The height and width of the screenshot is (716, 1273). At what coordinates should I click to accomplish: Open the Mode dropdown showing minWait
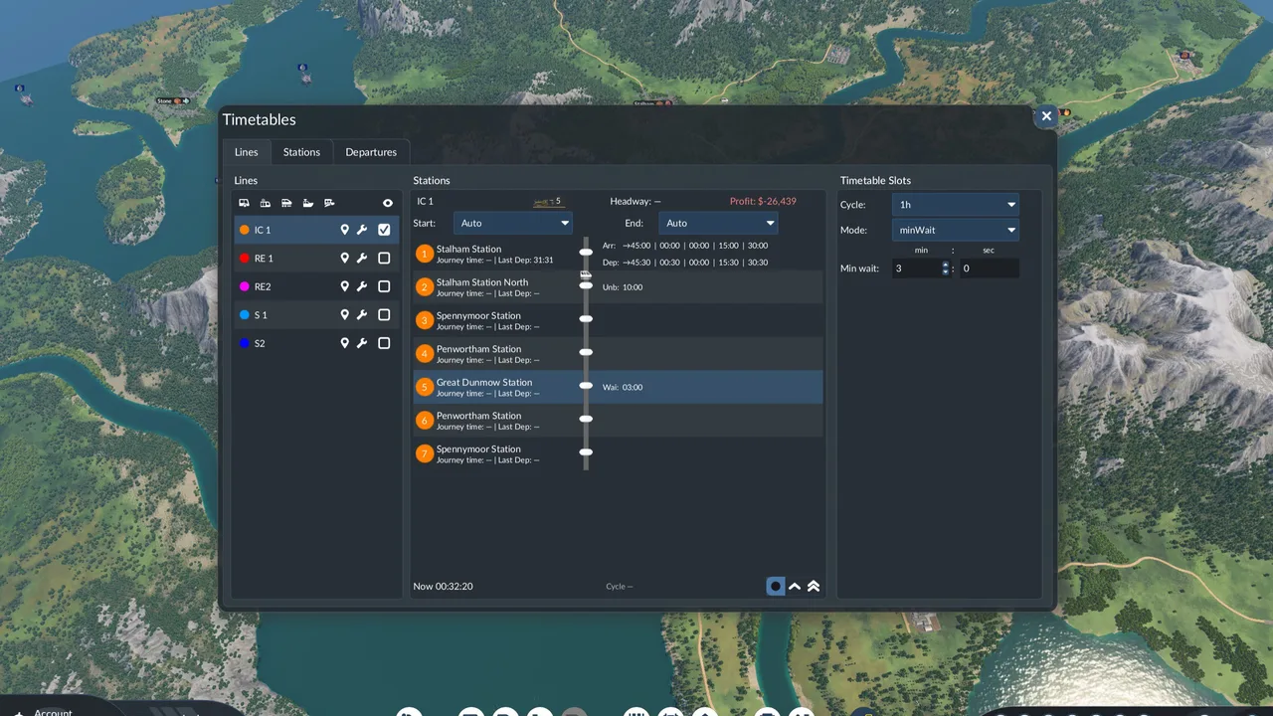[x=956, y=230]
